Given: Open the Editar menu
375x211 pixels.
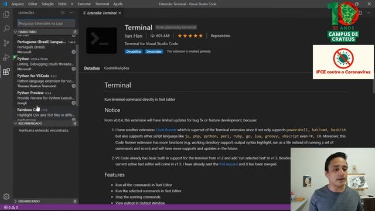Looking at the screenshot, I should pos(33,4).
